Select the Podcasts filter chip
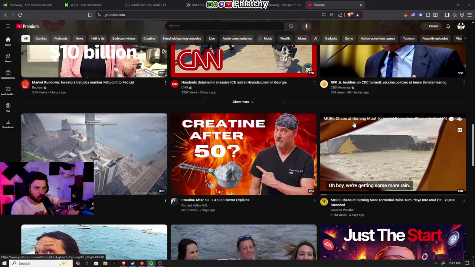This screenshot has height=267, width=475. [x=61, y=39]
